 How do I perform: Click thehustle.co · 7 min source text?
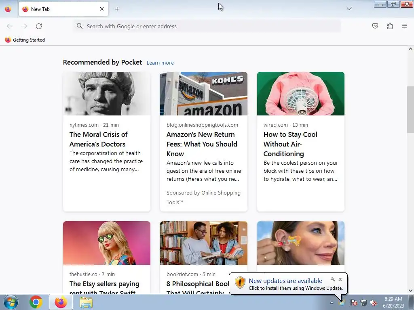[92, 274]
